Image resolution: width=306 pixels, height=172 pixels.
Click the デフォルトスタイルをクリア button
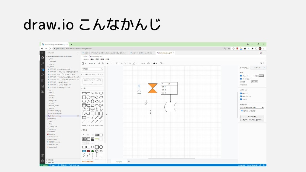[252, 120]
